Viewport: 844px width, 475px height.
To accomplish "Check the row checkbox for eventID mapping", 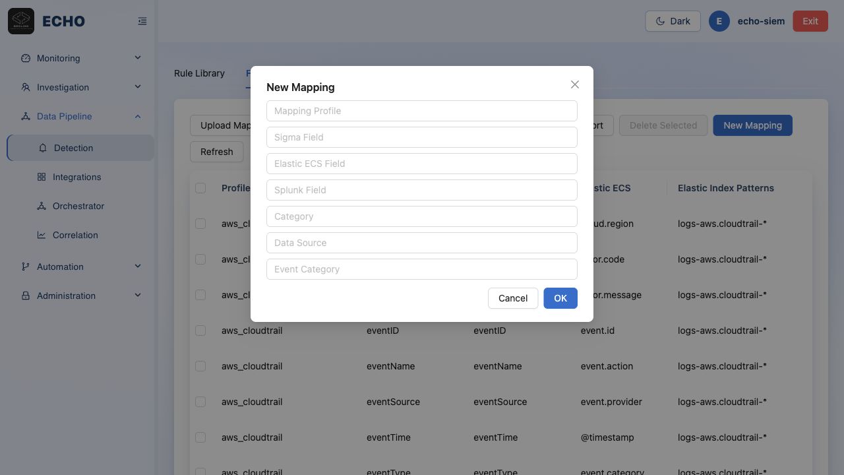I will tap(200, 331).
